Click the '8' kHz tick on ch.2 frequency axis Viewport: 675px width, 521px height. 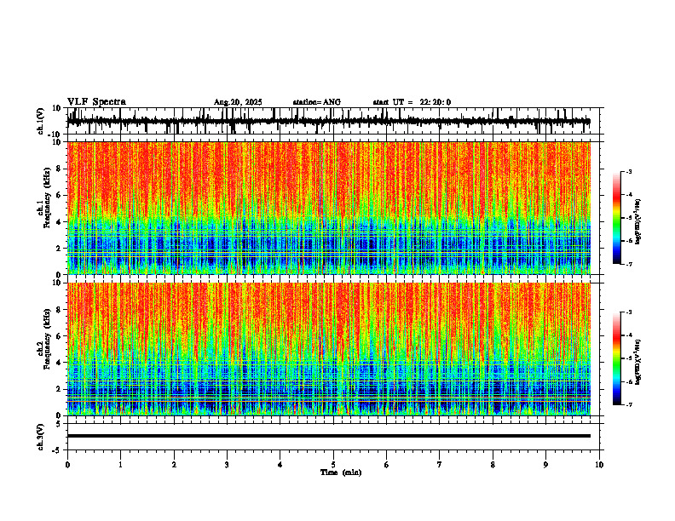[60, 310]
